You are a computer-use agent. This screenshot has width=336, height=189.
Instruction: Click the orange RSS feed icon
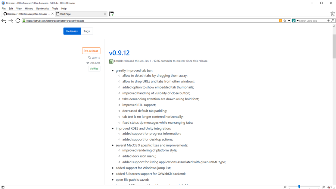pos(280,21)
